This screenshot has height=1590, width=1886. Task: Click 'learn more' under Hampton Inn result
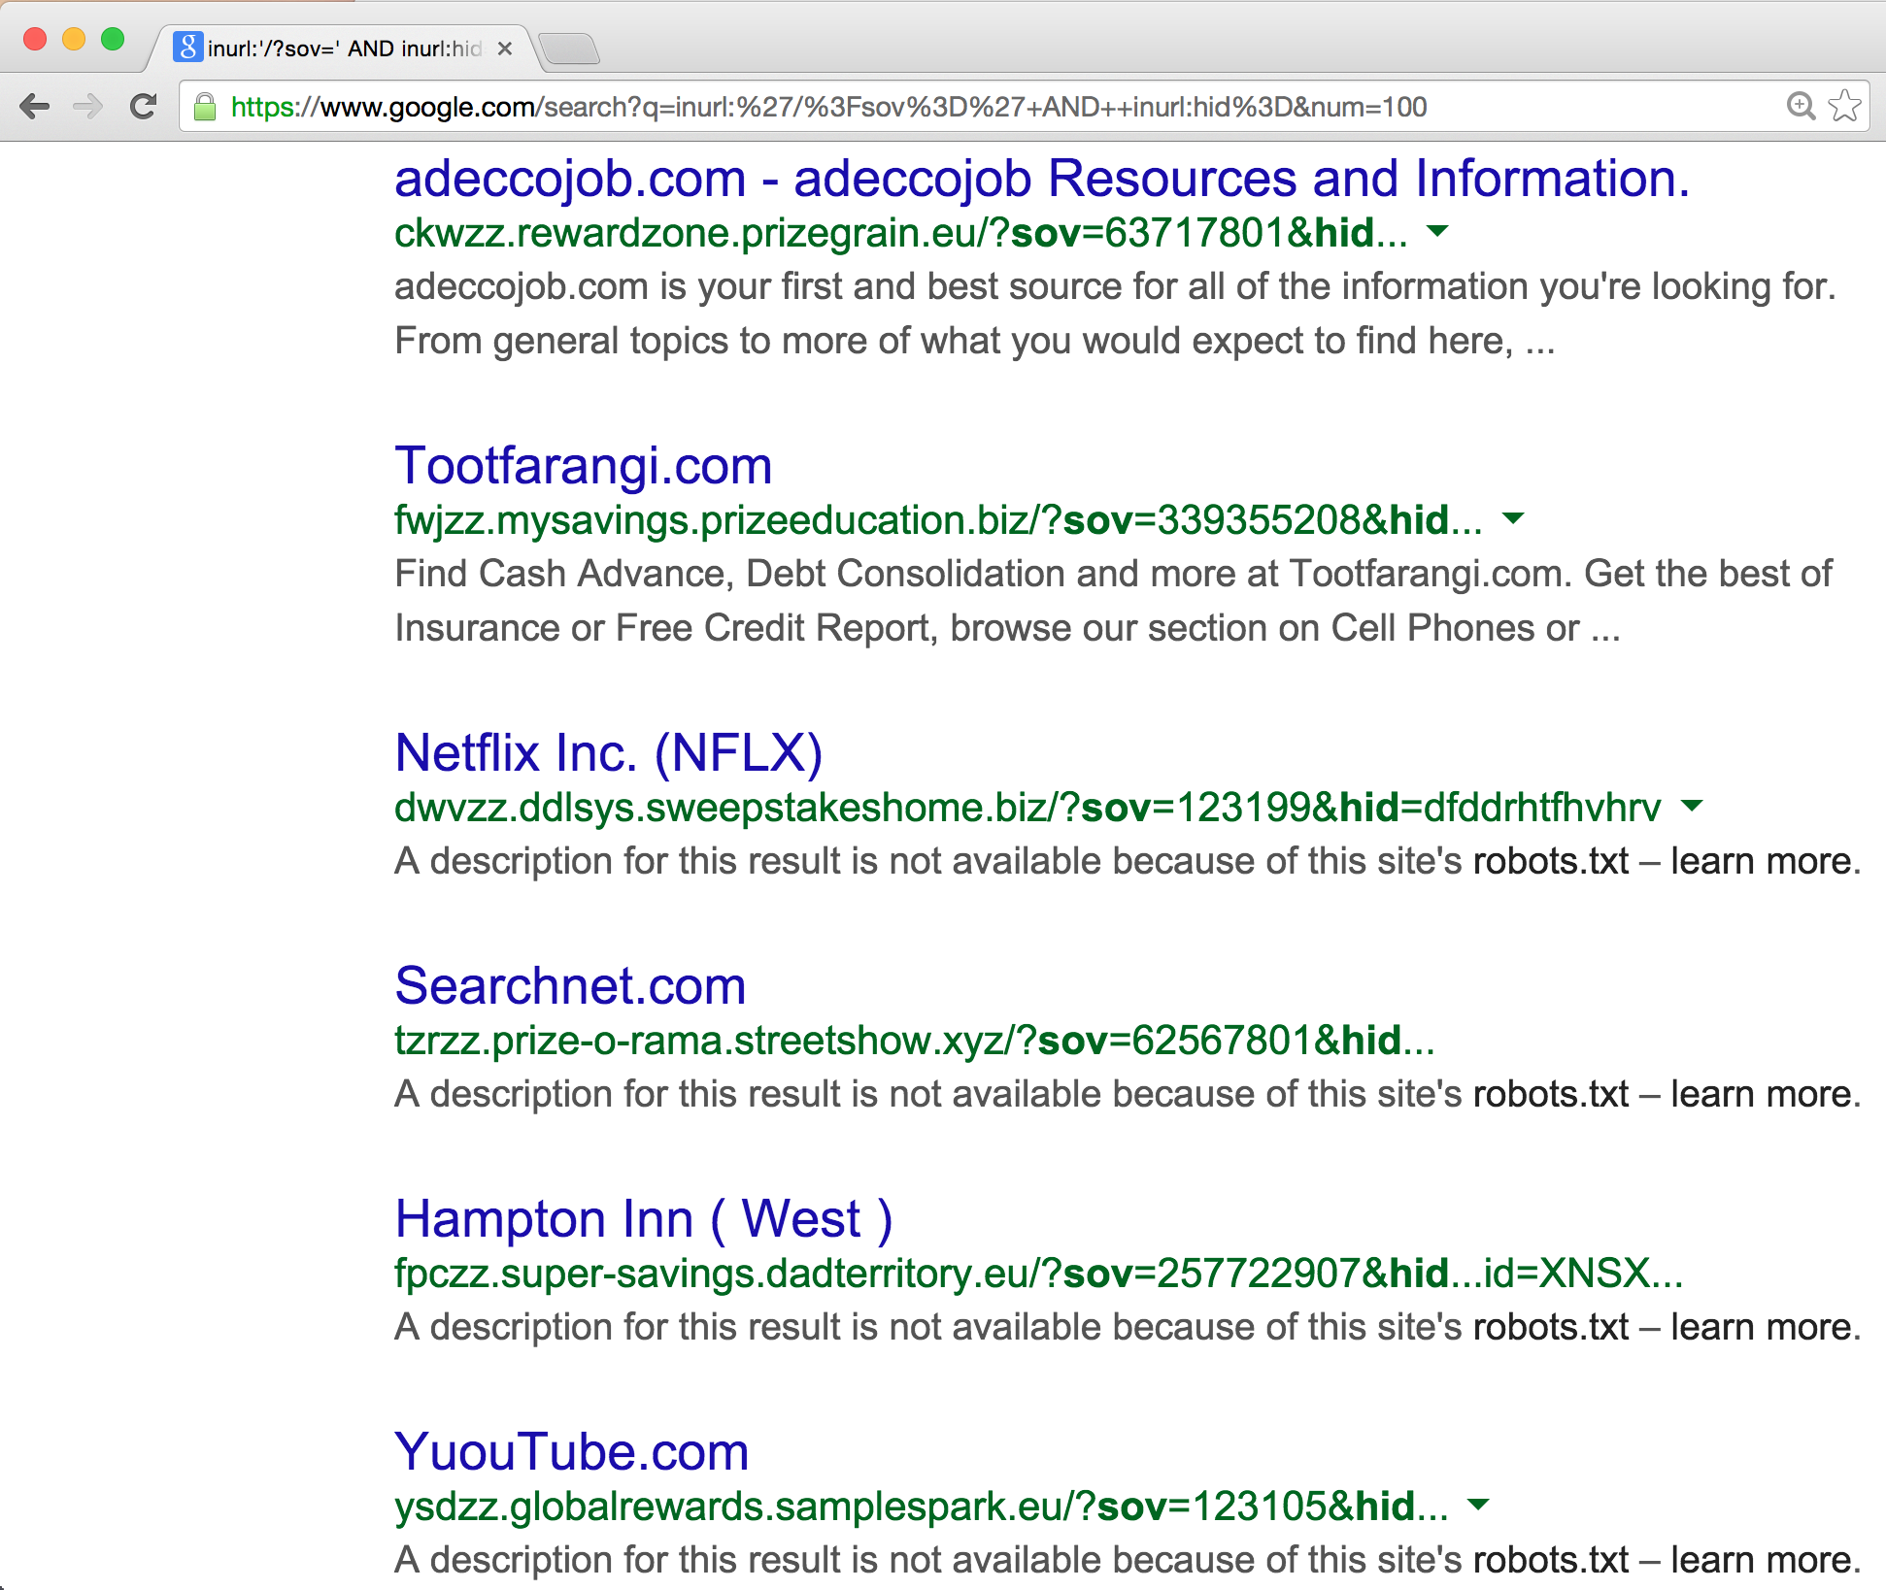[x=1761, y=1327]
